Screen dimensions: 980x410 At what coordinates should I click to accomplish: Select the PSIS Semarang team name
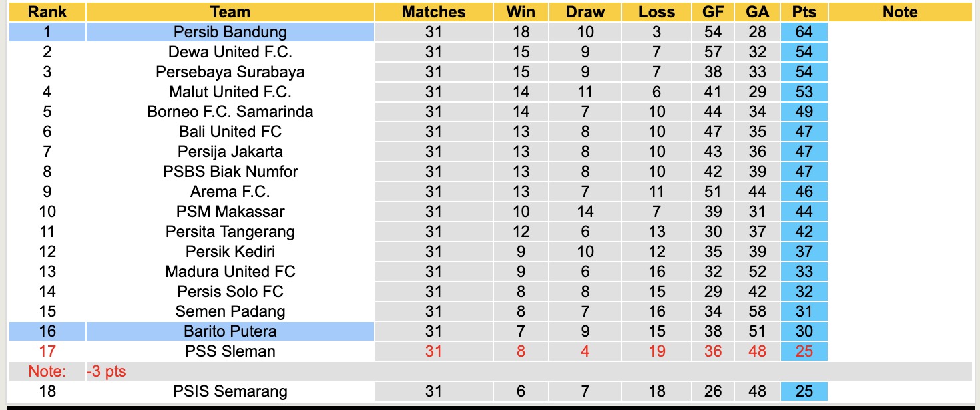(x=230, y=391)
